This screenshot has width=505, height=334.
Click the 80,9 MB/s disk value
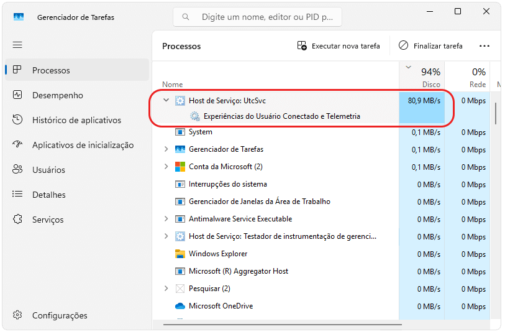coord(424,101)
